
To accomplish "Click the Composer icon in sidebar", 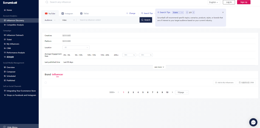I will point(5,72).
